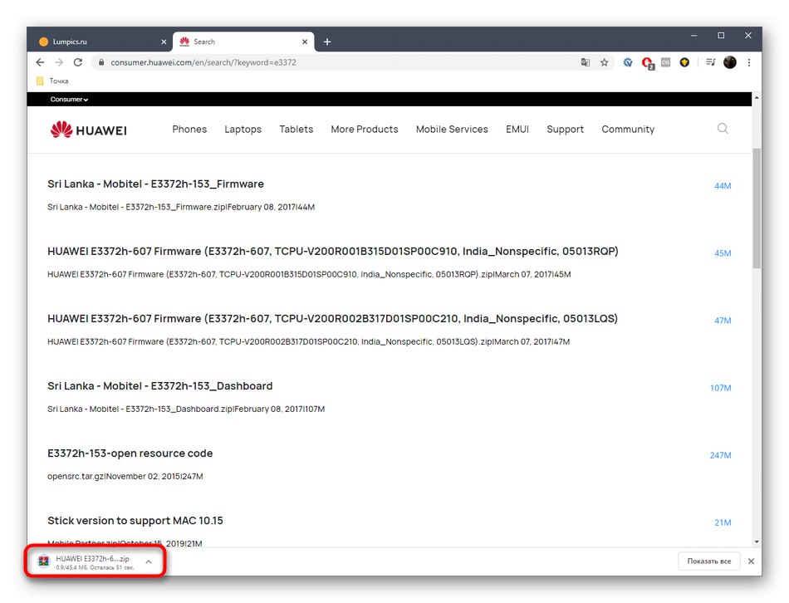The width and height of the screenshot is (789, 603).
Task: Close the Search tab
Action: [305, 42]
